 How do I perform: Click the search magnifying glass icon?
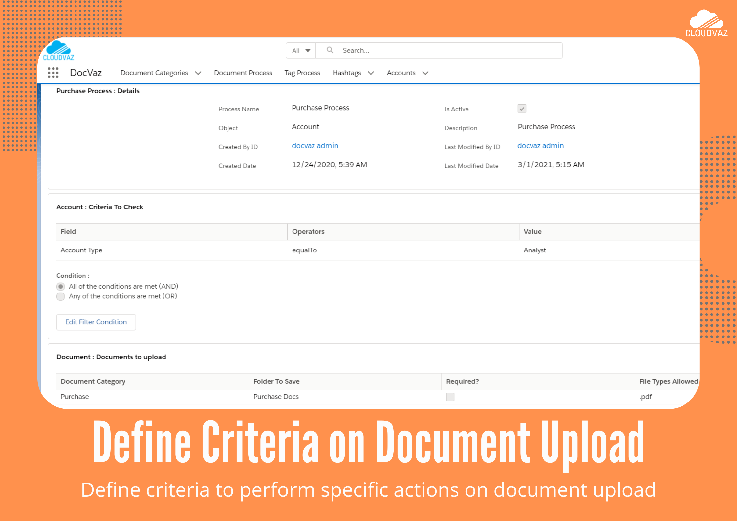click(x=330, y=50)
